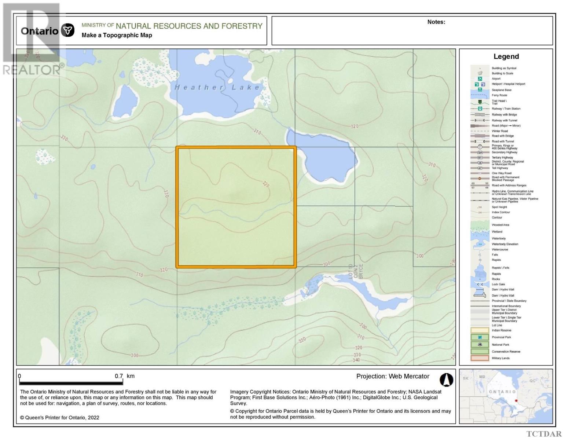Click the Legend panel heading

tap(507, 56)
